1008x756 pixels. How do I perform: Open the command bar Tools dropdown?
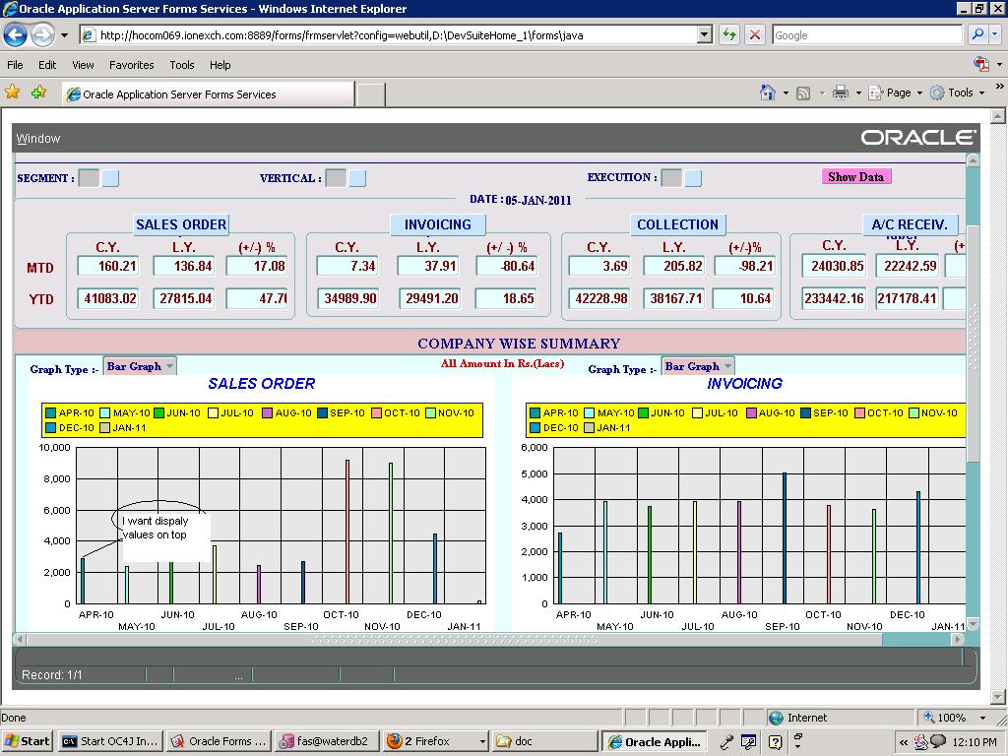pyautogui.click(x=957, y=93)
